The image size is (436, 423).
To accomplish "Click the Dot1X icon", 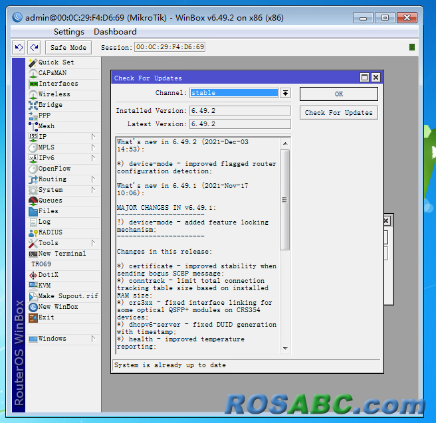I will point(33,275).
